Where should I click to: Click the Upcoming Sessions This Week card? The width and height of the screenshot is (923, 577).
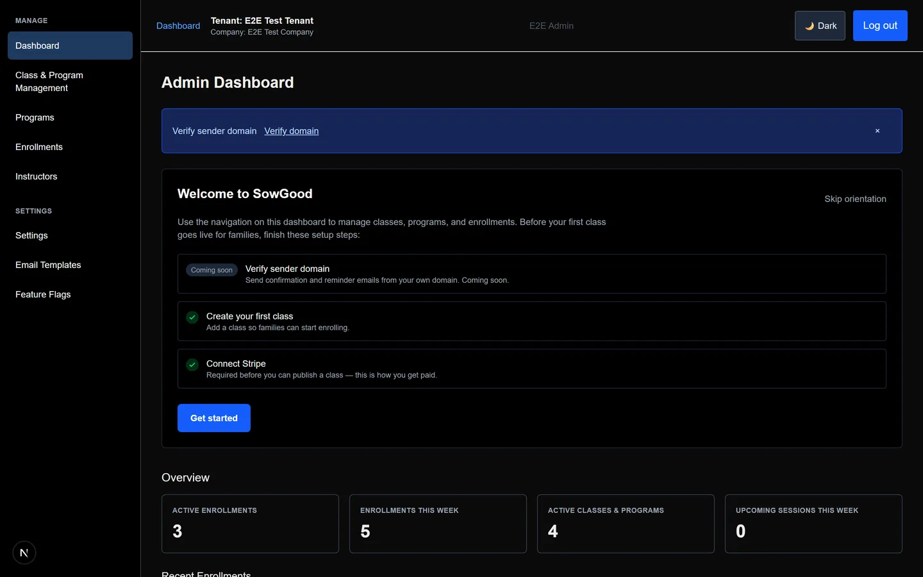pos(813,524)
